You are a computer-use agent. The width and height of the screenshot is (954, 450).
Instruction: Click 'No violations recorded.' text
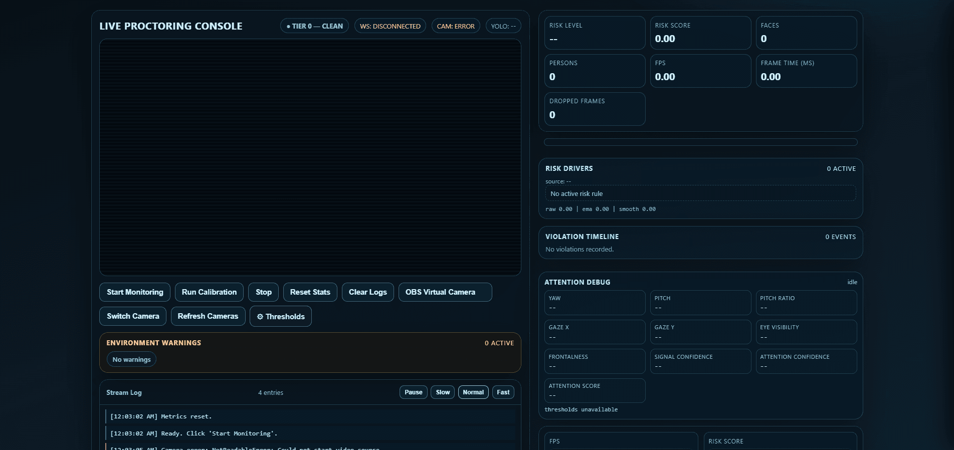(580, 249)
